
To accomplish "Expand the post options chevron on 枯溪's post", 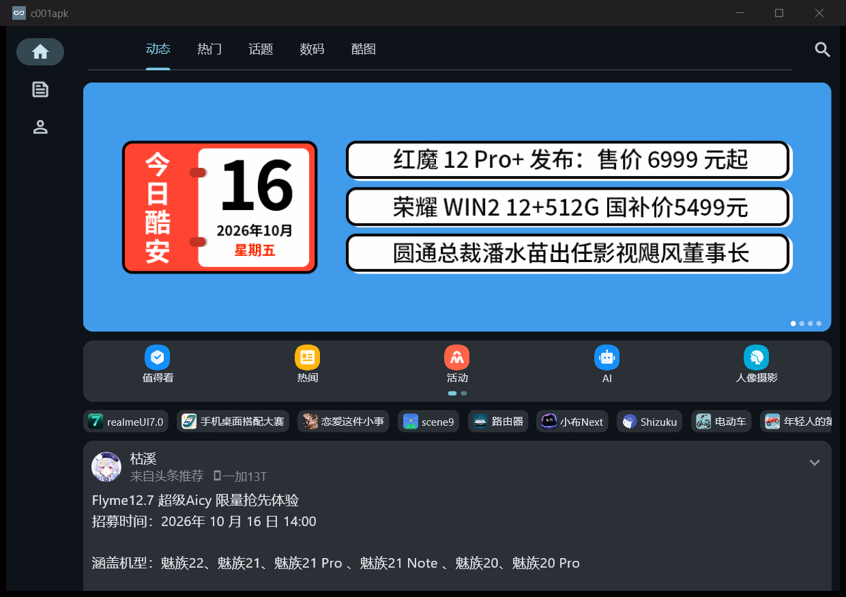I will [814, 463].
